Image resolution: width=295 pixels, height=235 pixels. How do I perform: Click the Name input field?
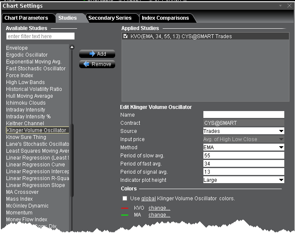[243, 115]
